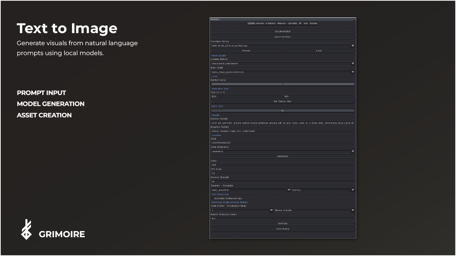456x256 pixels.
Task: Open the Neural Pixelate mode dropdown
Action: [x=315, y=210]
